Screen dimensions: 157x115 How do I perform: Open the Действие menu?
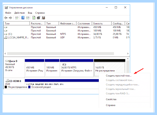coord(19,13)
